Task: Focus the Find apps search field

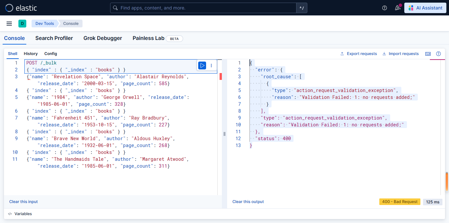Action: click(x=203, y=8)
